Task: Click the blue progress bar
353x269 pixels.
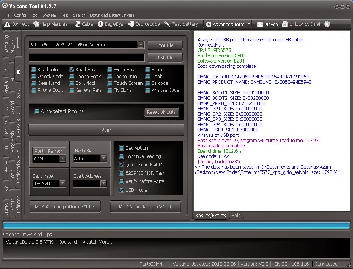Action: 176,225
